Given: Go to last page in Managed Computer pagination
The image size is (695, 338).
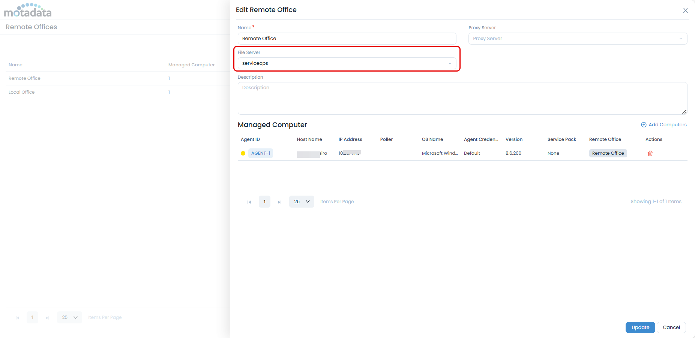Looking at the screenshot, I should click(279, 202).
